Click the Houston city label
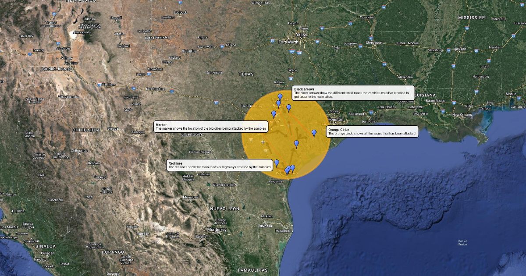526x276 pixels. coord(336,120)
